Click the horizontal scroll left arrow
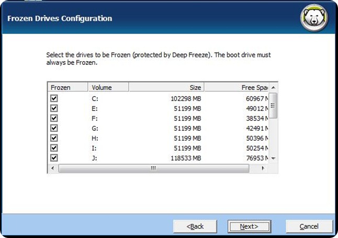This screenshot has width=338, height=238. point(53,168)
